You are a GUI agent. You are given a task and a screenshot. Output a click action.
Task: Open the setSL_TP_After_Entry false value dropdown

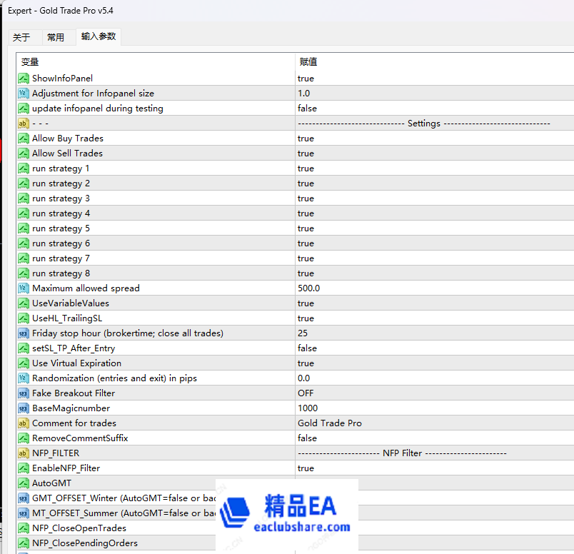click(307, 348)
